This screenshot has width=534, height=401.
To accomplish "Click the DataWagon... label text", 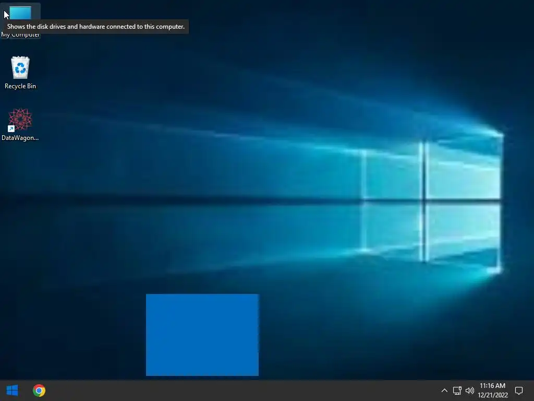I will tap(20, 138).
